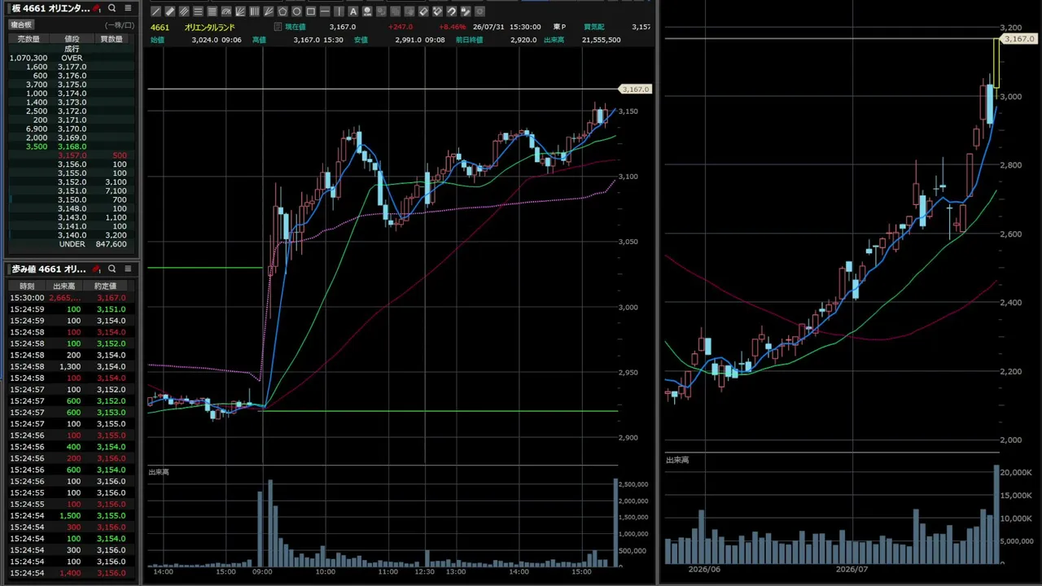Click the second eraser icon in toolbar
This screenshot has width=1042, height=586.
(x=437, y=11)
